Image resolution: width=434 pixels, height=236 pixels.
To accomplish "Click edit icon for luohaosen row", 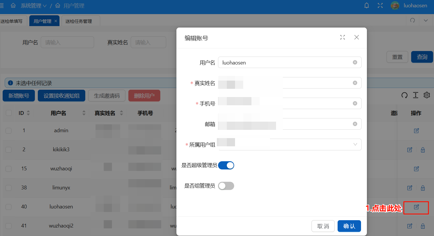I will 416,207.
